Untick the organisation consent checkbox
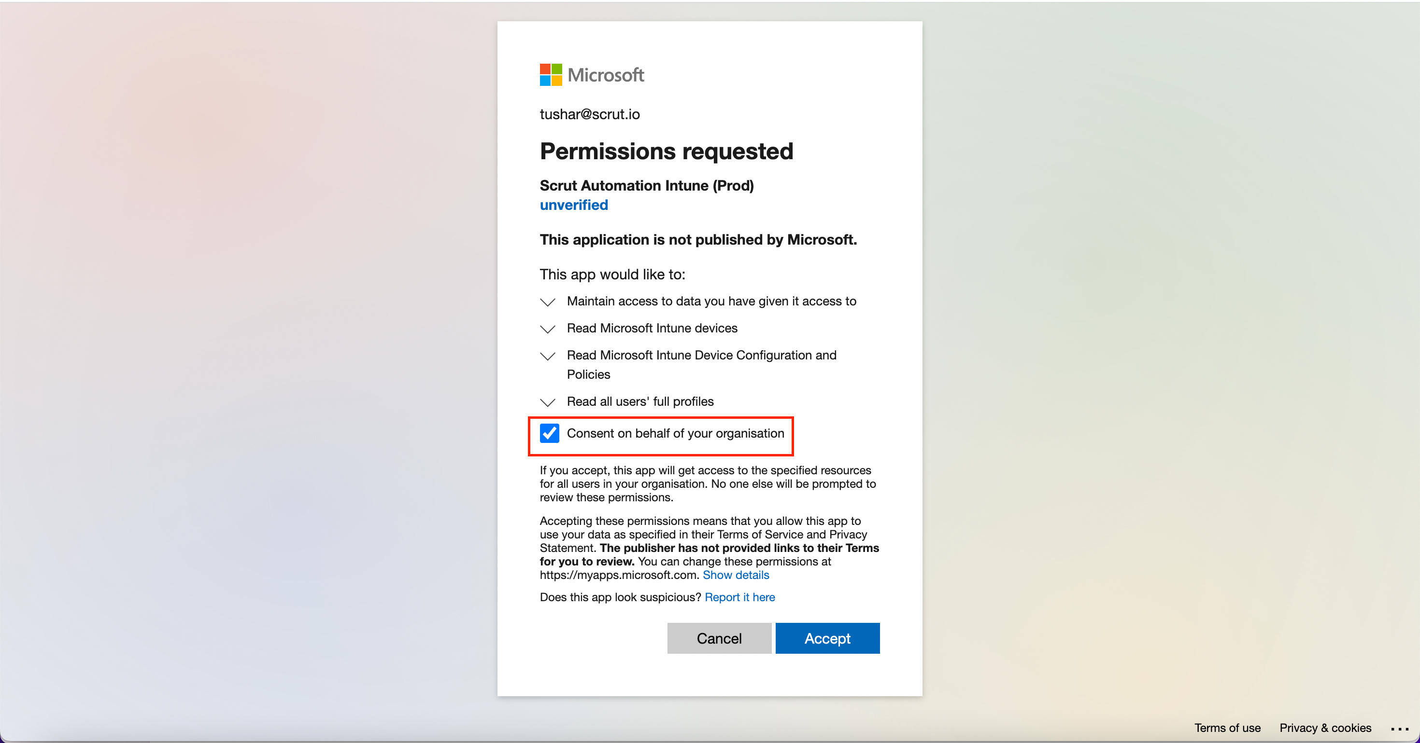Screen dimensions: 1420x743 pyautogui.click(x=550, y=433)
